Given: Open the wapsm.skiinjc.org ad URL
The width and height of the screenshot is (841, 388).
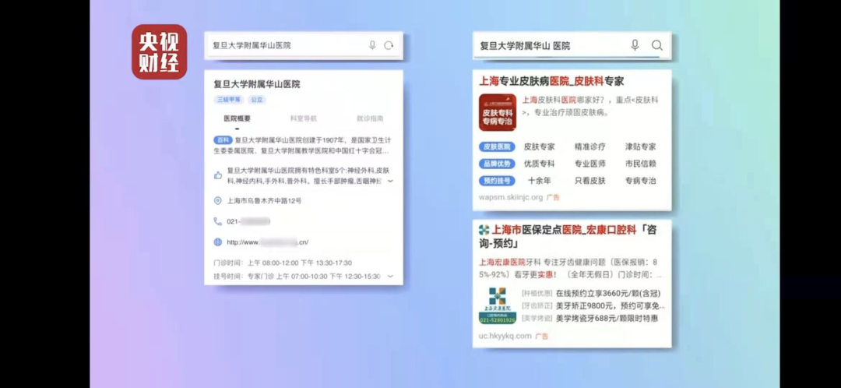Looking at the screenshot, I should (511, 197).
